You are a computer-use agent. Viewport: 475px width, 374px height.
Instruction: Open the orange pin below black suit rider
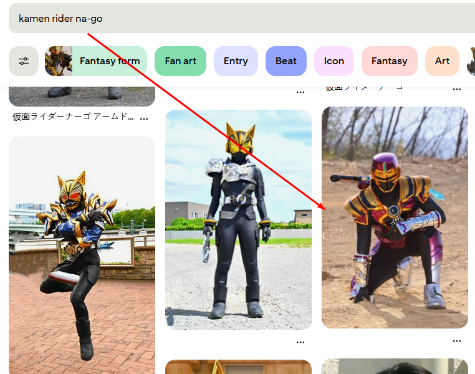click(x=238, y=367)
